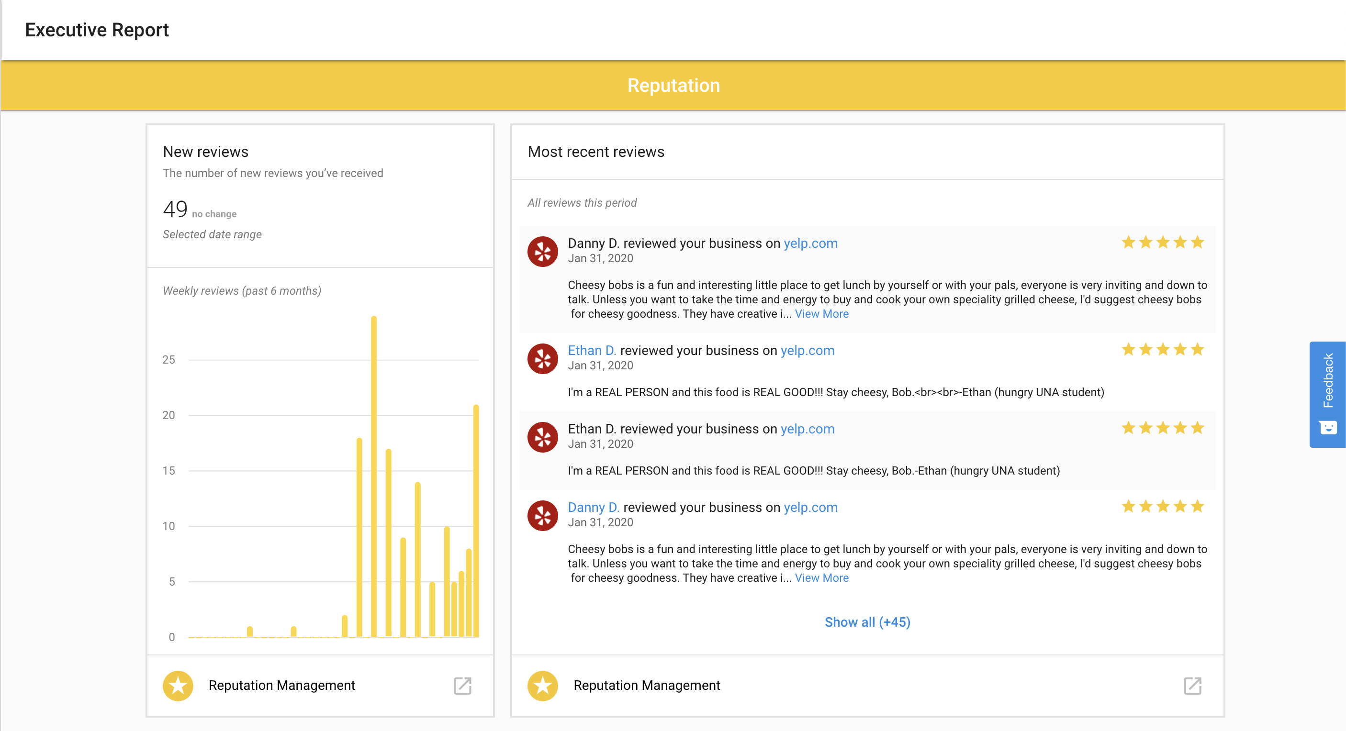
Task: Click the Reputation section header banner
Action: point(673,86)
